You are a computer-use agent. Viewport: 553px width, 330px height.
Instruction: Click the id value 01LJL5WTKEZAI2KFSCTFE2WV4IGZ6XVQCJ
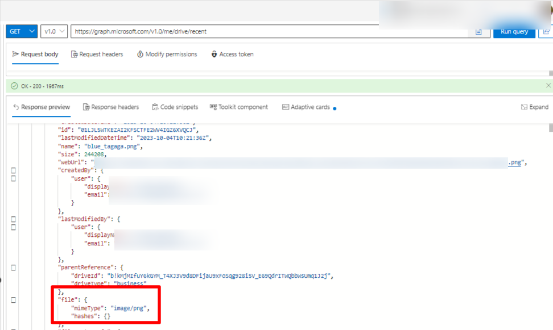pyautogui.click(x=137, y=130)
